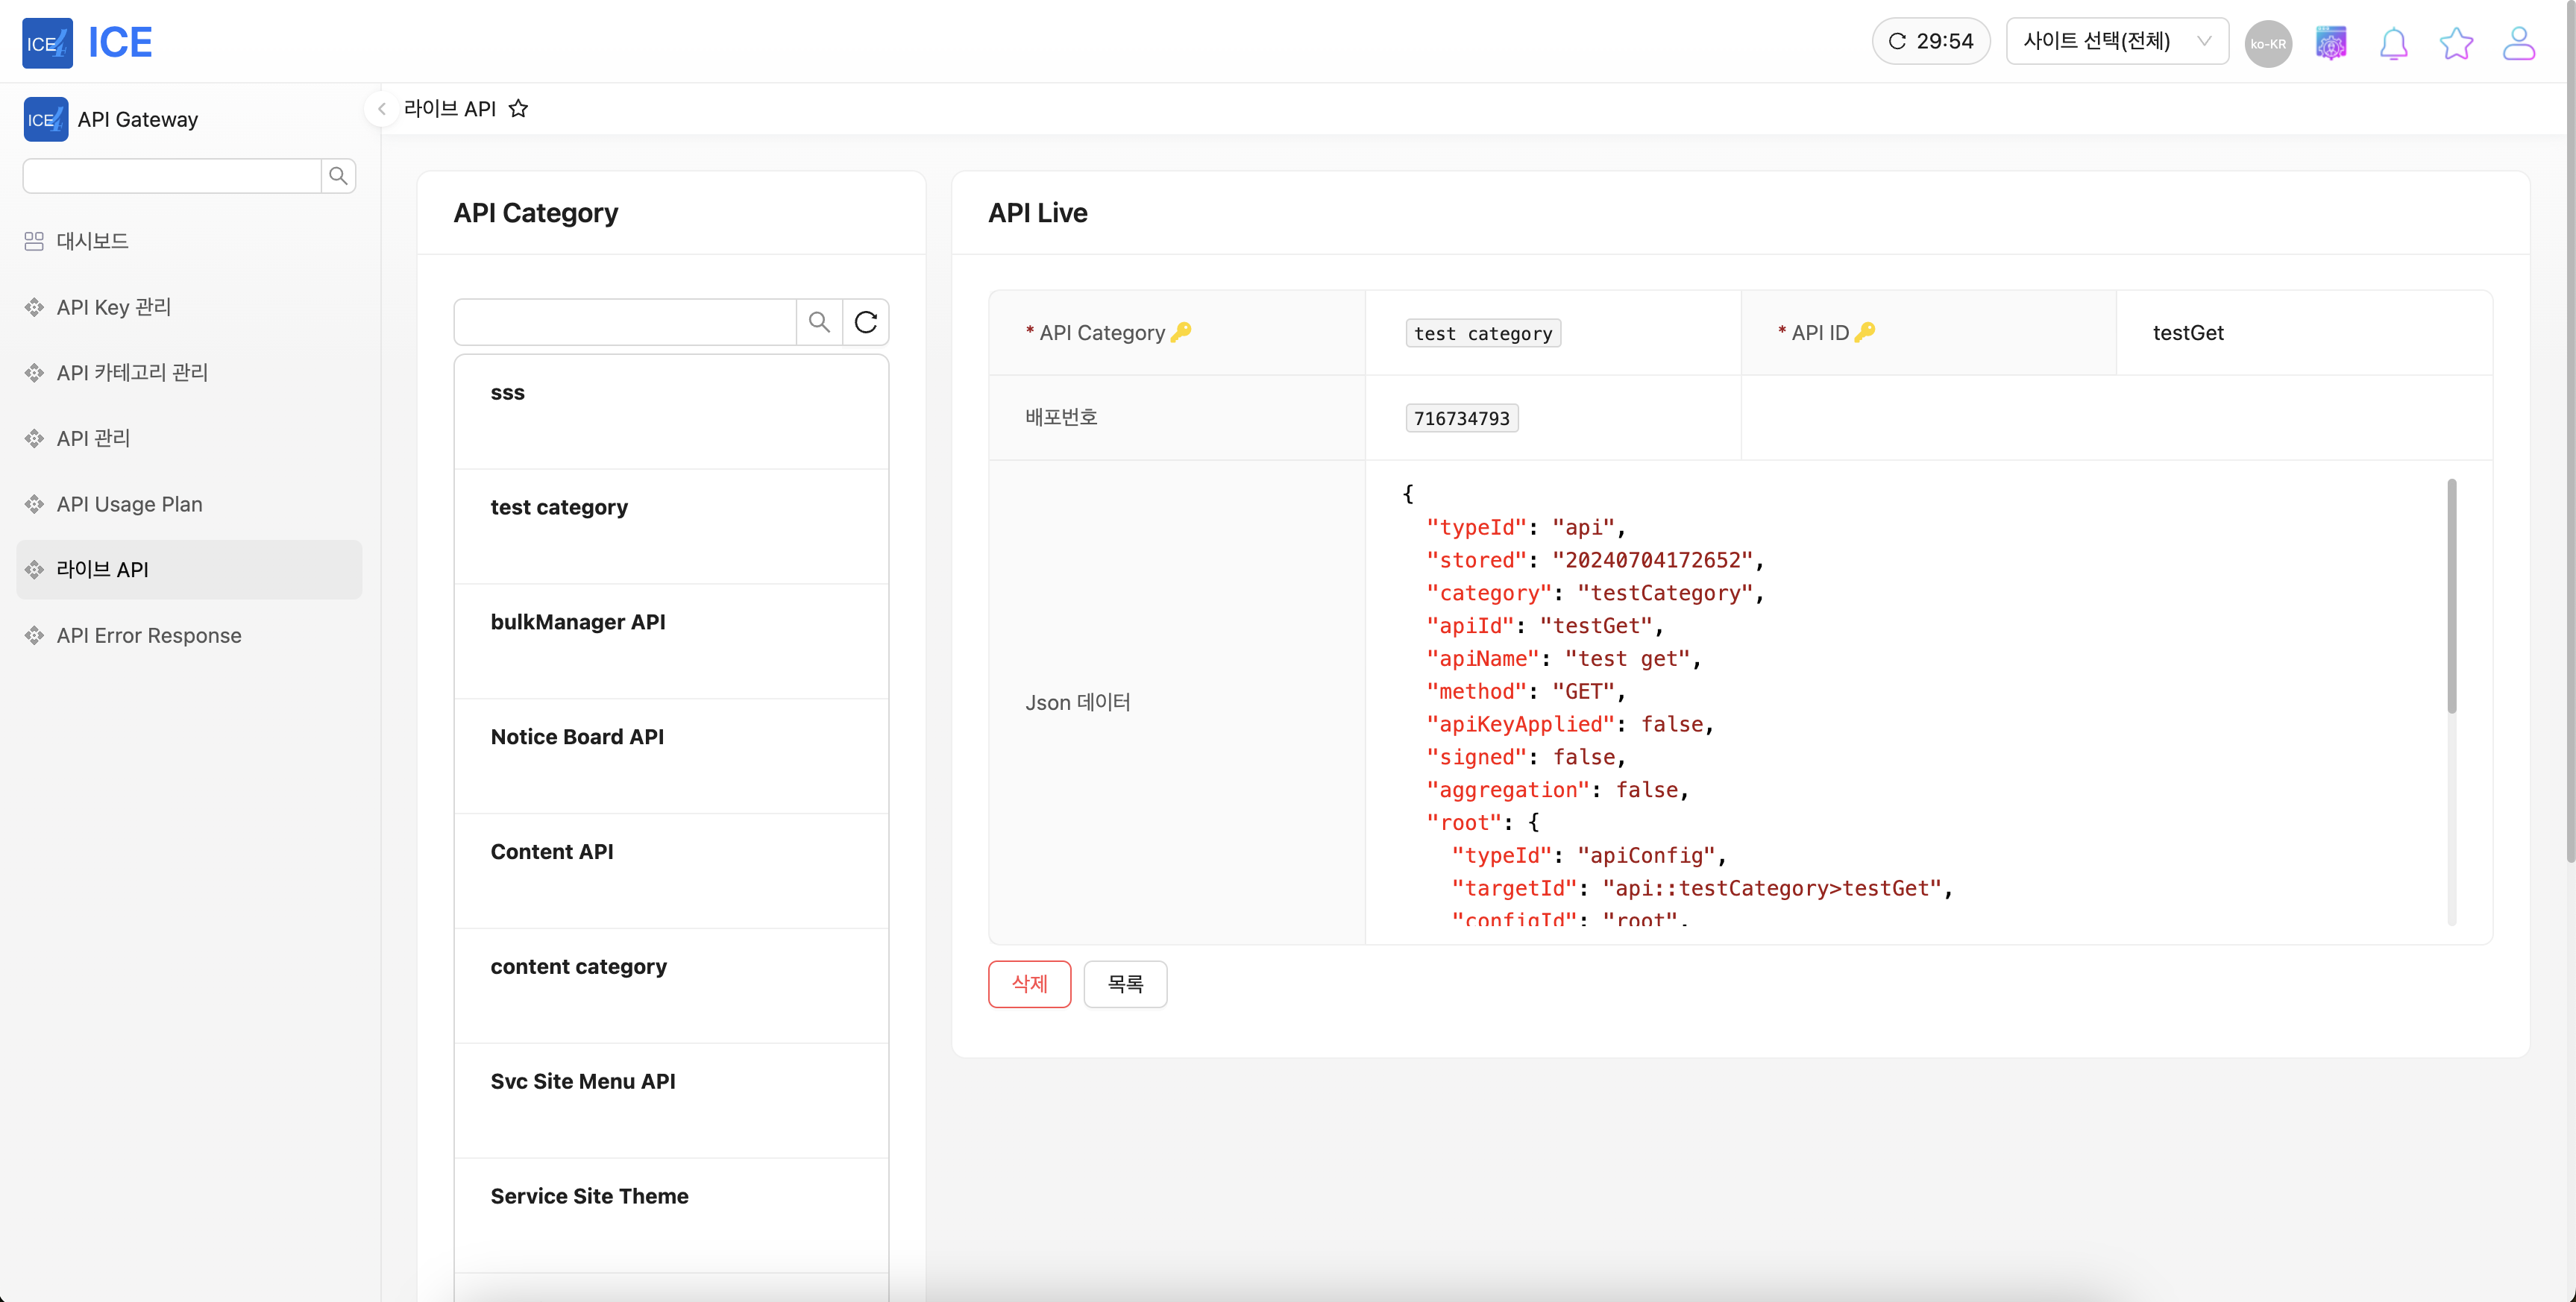Select the test category row

point(671,527)
